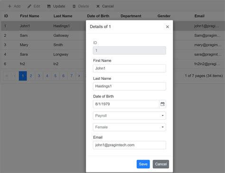Click the Edit pencil toolbar button
This screenshot has width=225, height=173.
34,6
